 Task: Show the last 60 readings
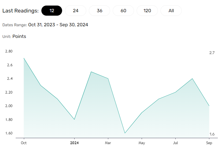[x=123, y=11]
